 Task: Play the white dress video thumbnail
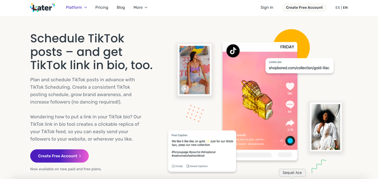coord(317,144)
